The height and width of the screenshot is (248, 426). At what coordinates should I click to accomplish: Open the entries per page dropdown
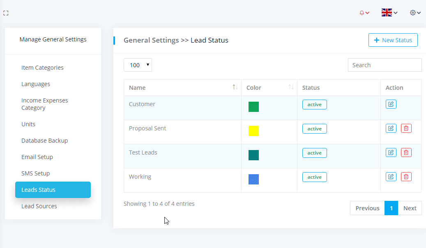(138, 65)
